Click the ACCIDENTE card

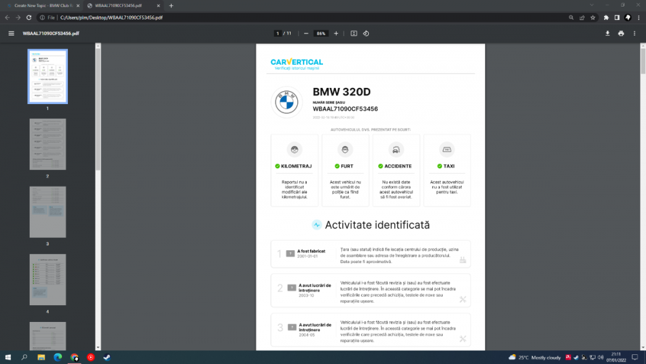tap(397, 170)
